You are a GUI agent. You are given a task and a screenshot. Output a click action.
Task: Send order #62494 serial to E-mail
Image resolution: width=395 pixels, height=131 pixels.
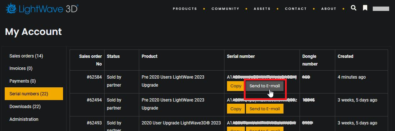265,109
